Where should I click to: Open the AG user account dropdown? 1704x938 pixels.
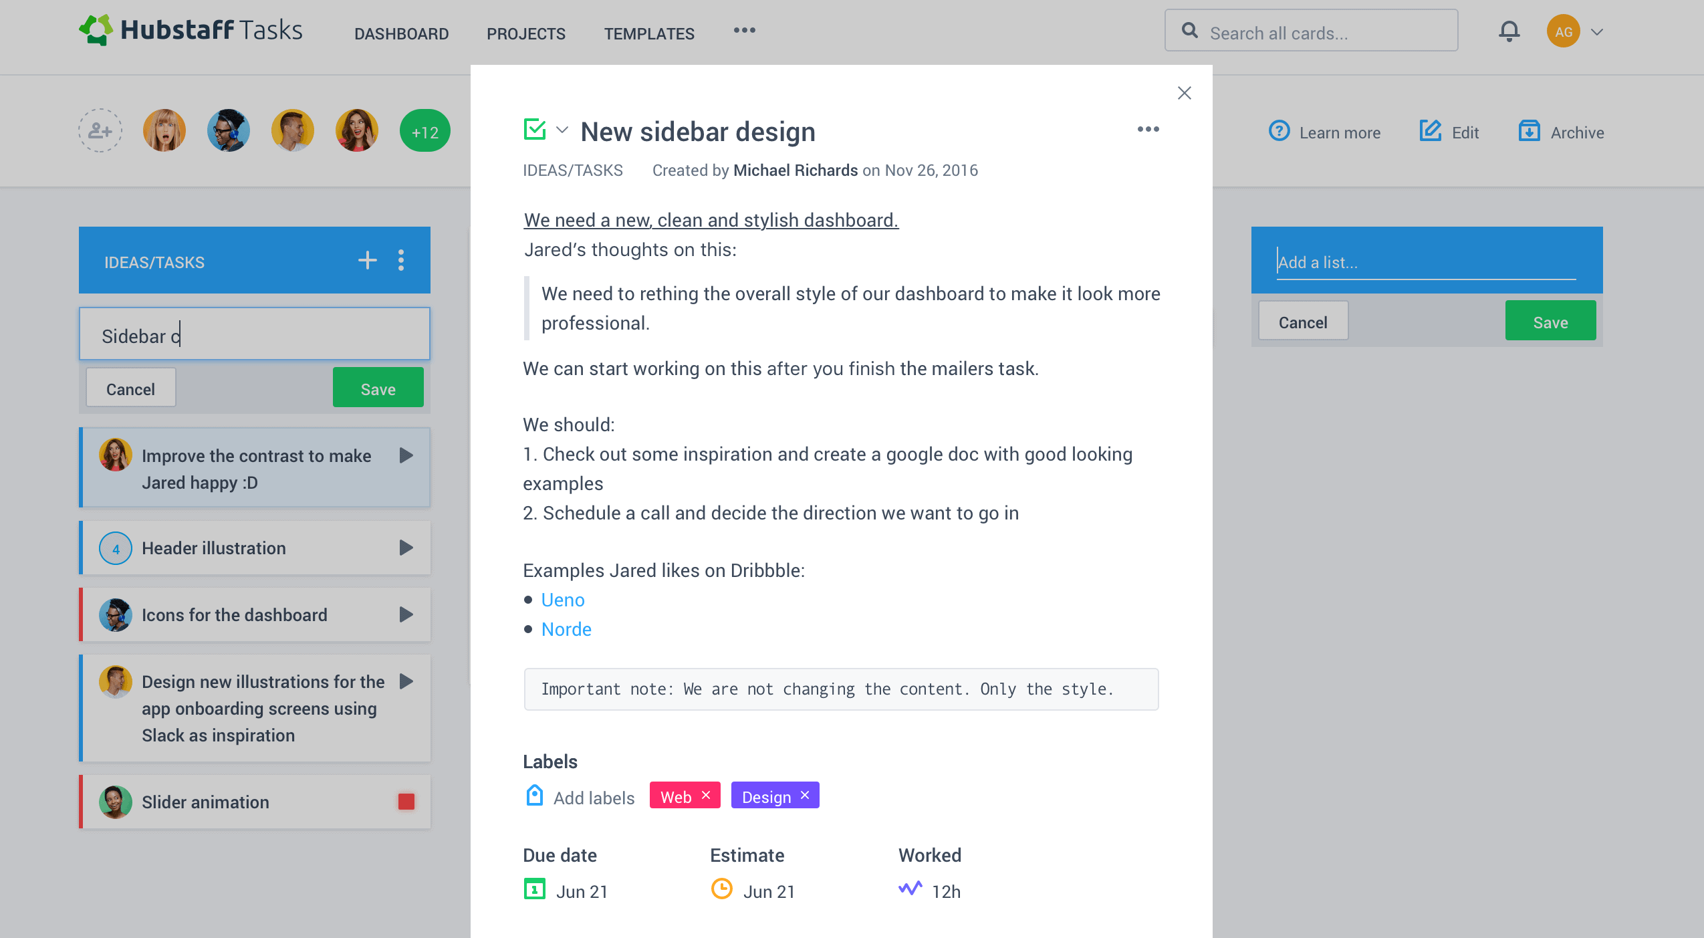[x=1597, y=32]
